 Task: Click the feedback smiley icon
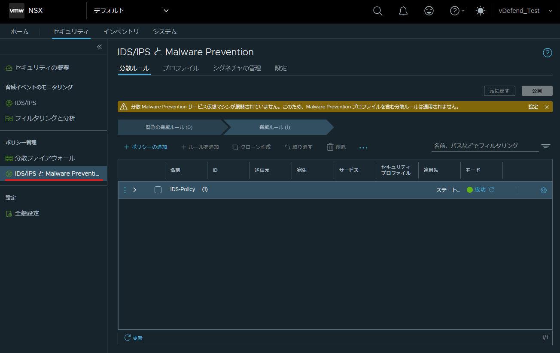pyautogui.click(x=429, y=11)
